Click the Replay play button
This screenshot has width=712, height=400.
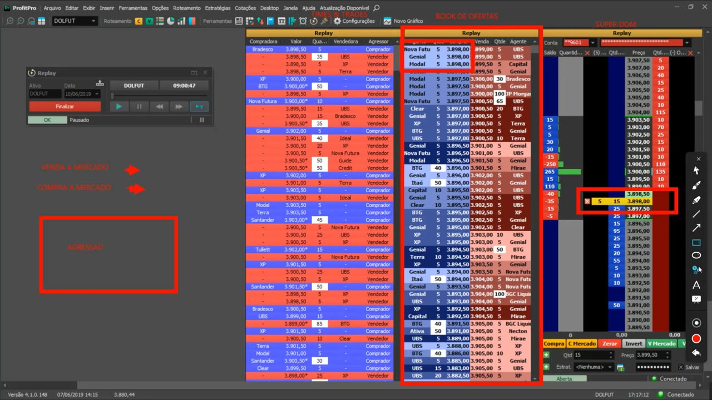click(118, 106)
